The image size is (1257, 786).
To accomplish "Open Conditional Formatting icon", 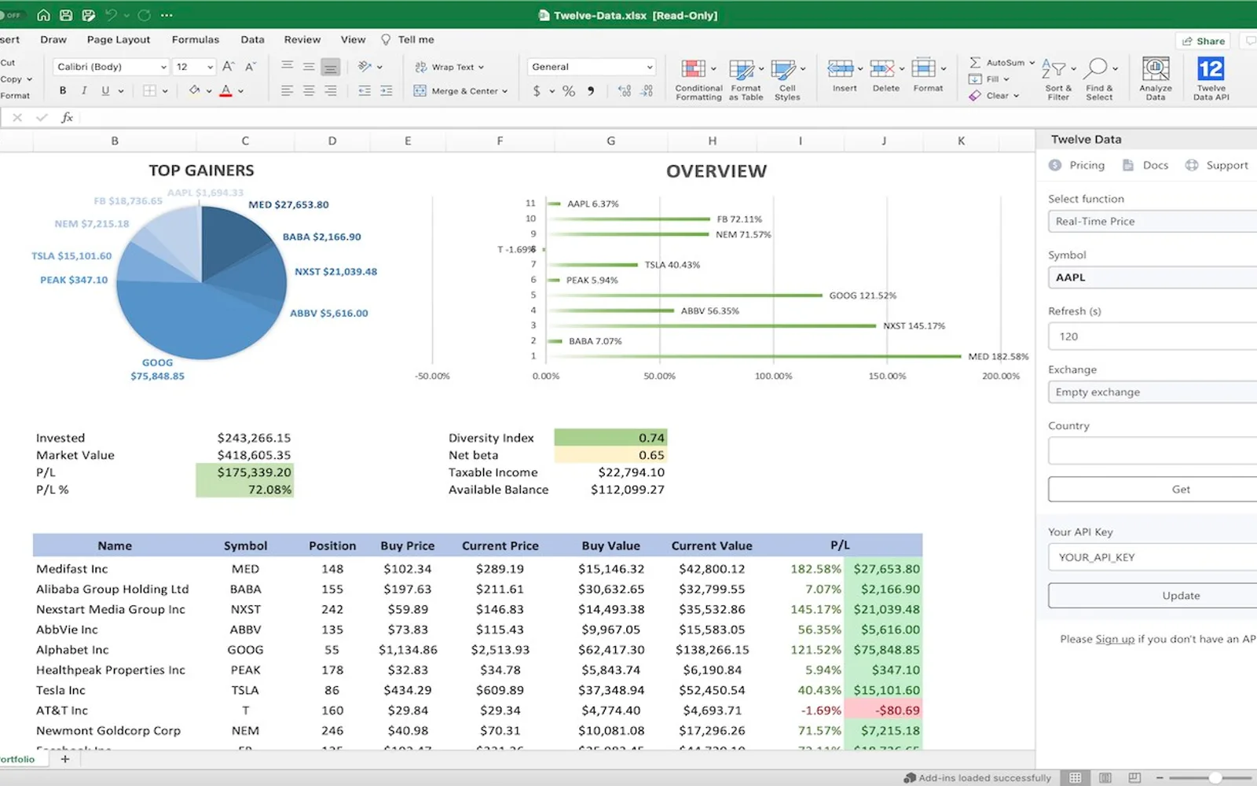I will 693,69.
